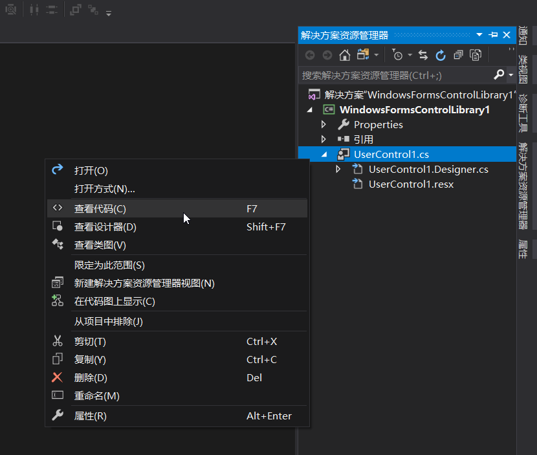The image size is (537, 455).
Task: Click the Solution Explorer toolbar overflow chevron
Action: point(511,49)
